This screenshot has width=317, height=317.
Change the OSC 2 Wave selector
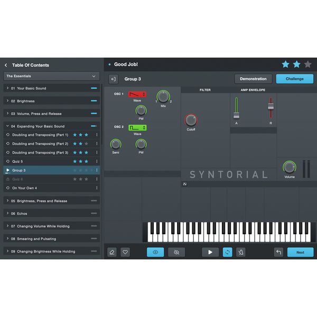click(x=137, y=128)
